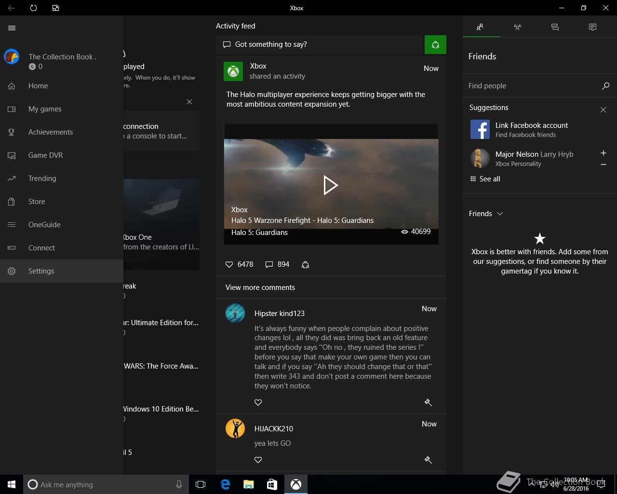617x494 pixels.
Task: Click the save/snap icon in title bar
Action: coord(55,8)
